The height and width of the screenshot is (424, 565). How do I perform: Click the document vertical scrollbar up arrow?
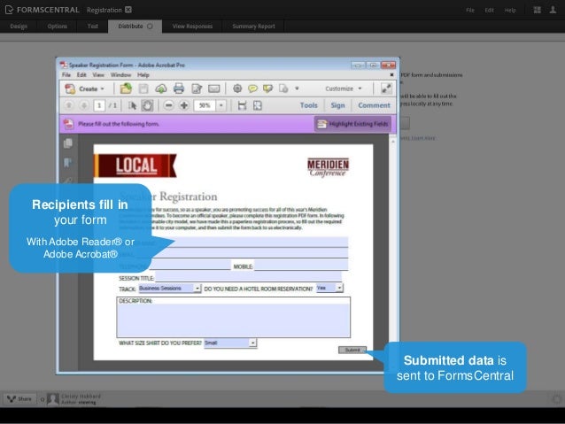click(x=393, y=142)
